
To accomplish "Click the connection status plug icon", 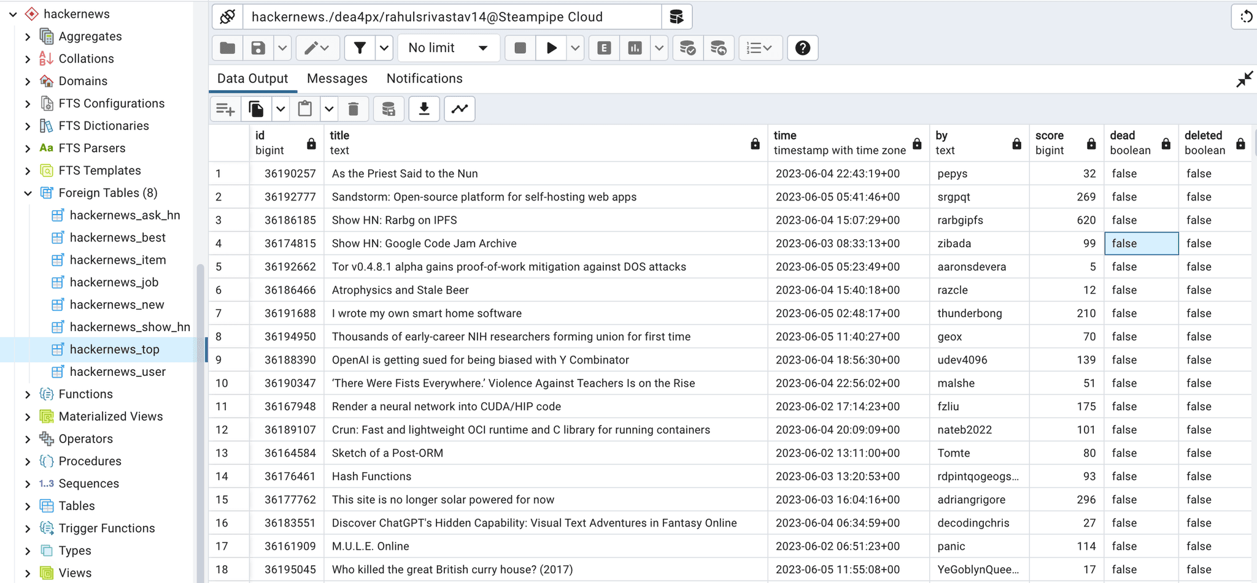I will point(228,17).
